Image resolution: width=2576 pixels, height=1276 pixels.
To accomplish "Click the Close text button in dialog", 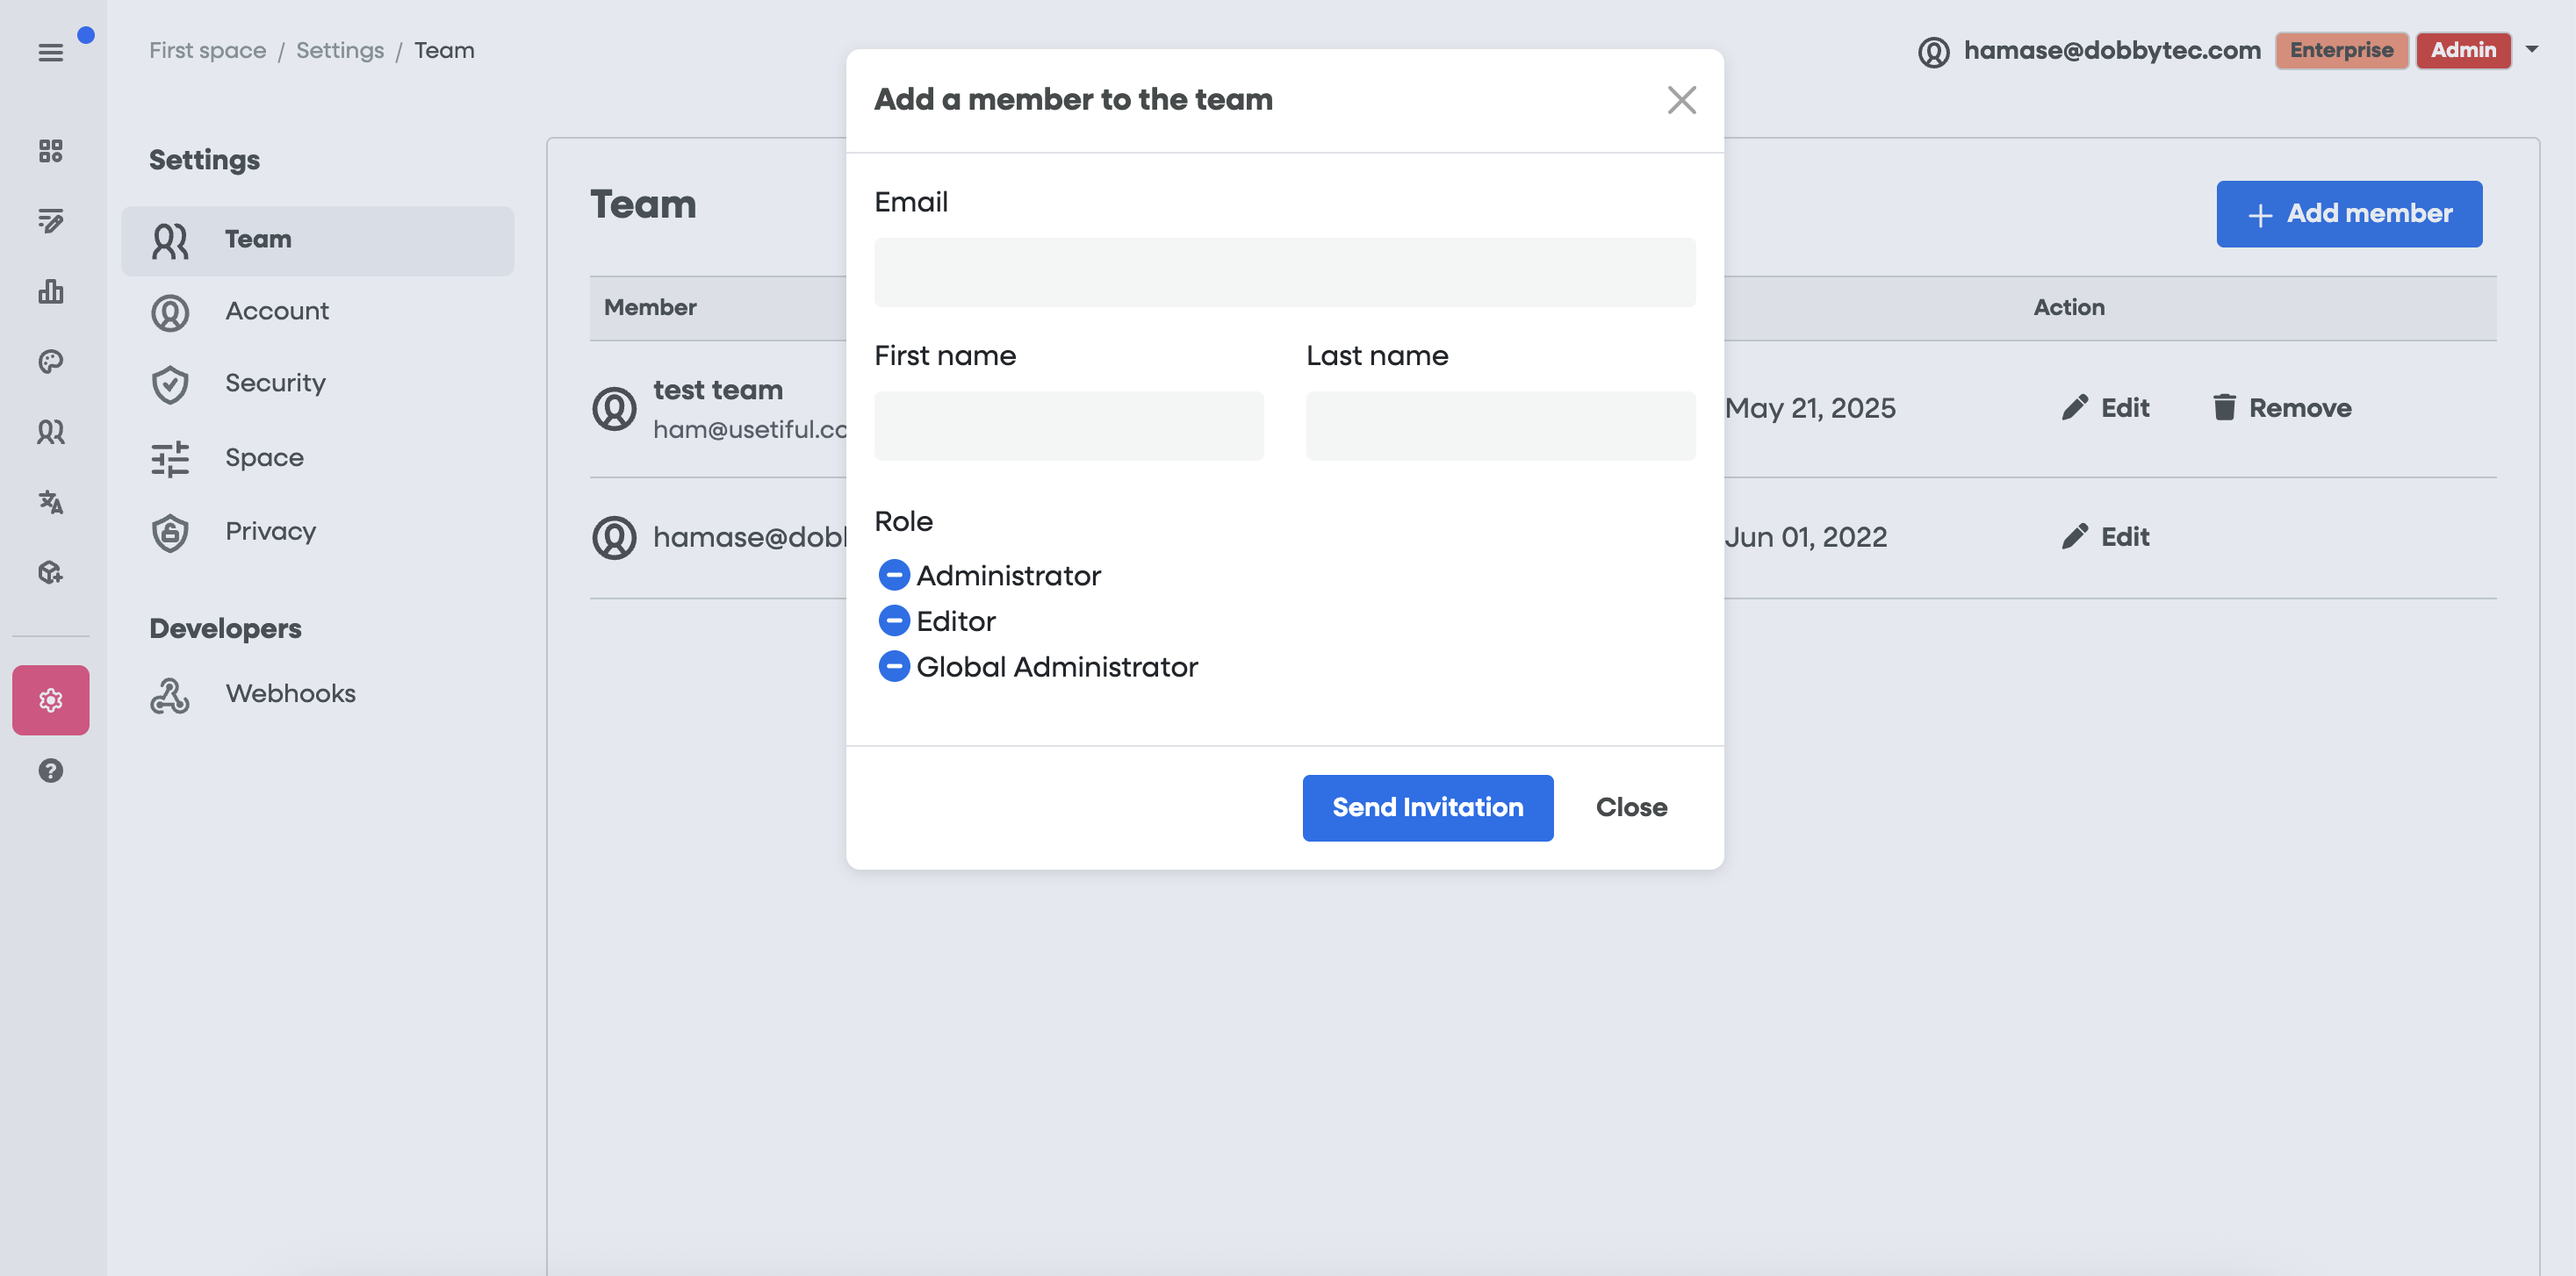I will tap(1630, 807).
